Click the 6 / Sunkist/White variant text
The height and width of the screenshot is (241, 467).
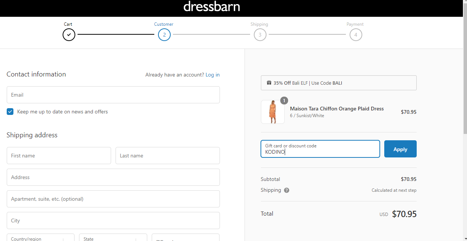coord(307,116)
